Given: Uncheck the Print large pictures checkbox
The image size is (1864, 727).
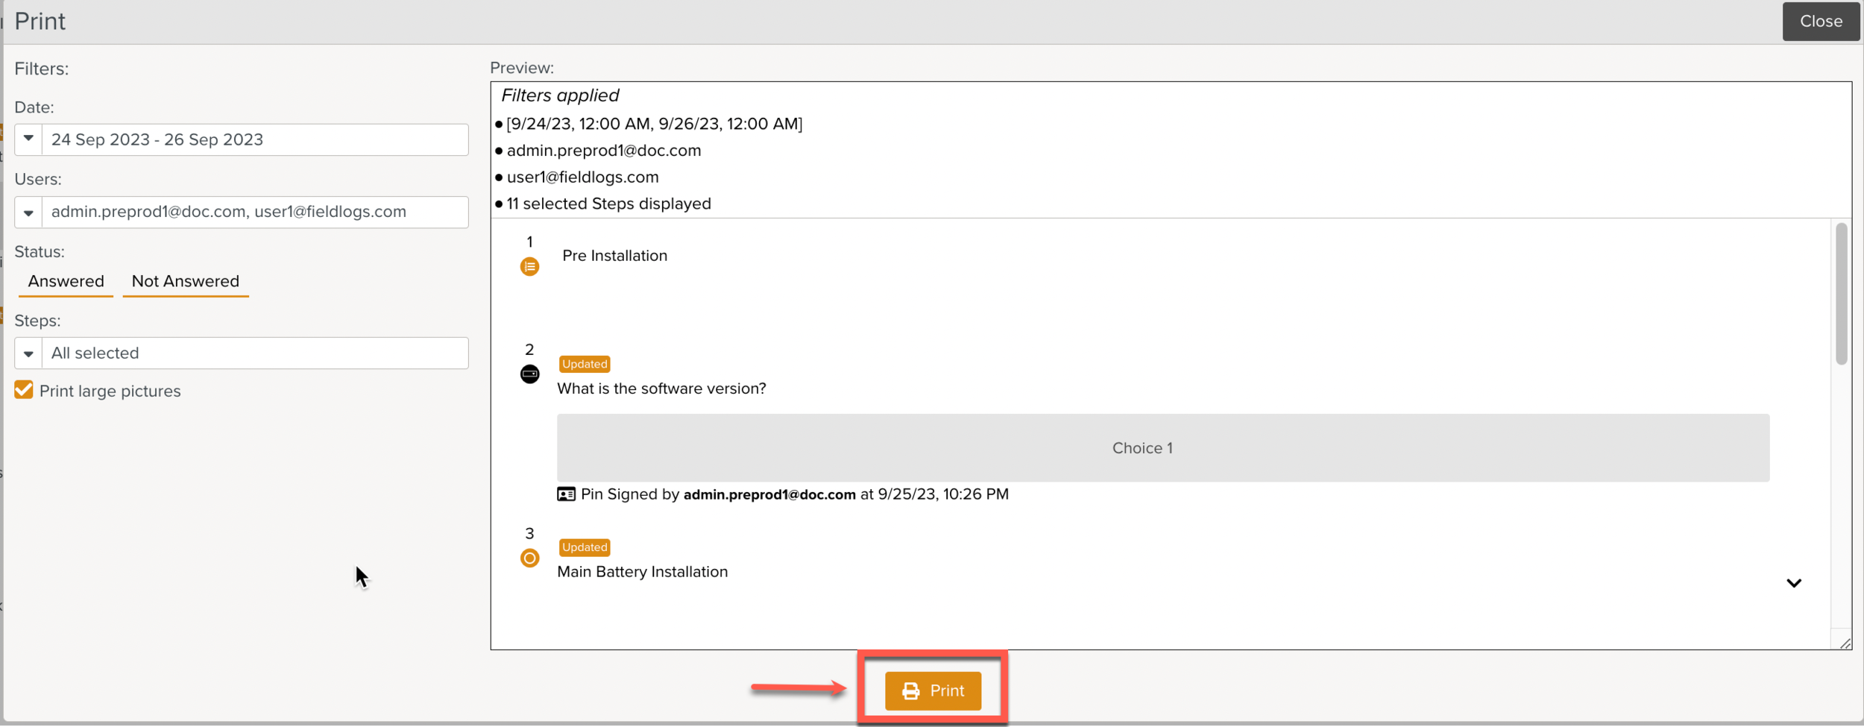Looking at the screenshot, I should [x=24, y=390].
